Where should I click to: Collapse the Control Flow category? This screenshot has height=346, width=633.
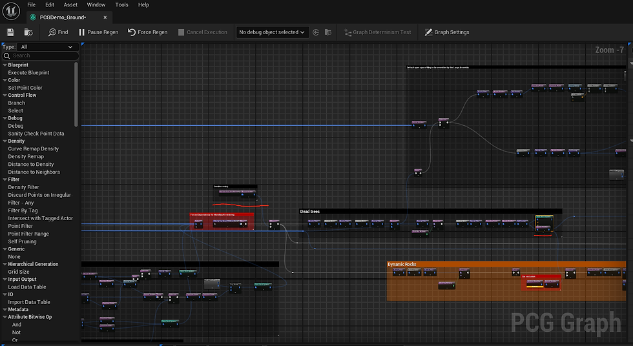(5, 95)
